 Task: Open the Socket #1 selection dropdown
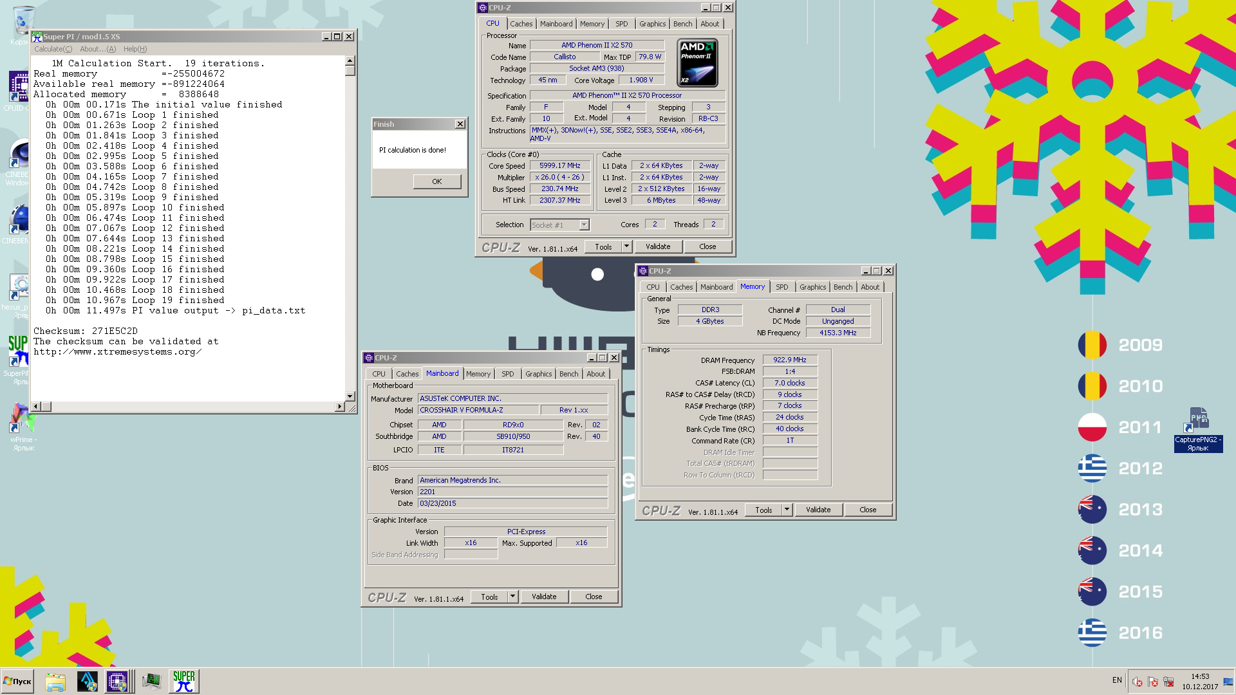559,225
